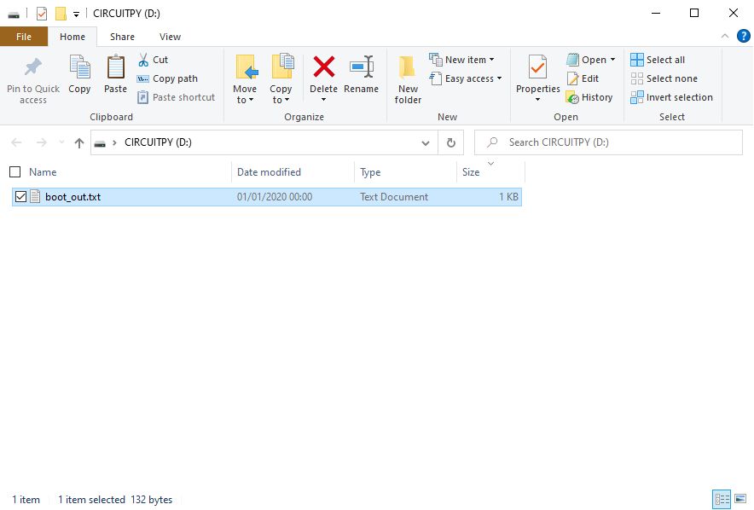
Task: Click the 1 KB size cell
Action: 508,197
